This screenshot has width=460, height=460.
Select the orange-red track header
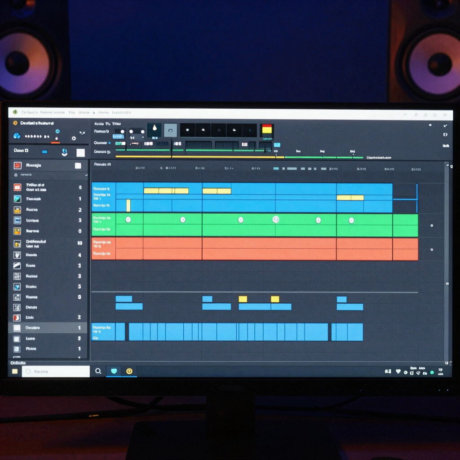(x=104, y=248)
